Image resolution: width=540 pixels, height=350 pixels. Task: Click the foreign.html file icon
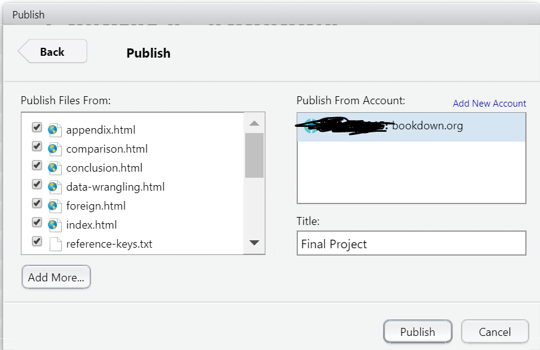(55, 205)
